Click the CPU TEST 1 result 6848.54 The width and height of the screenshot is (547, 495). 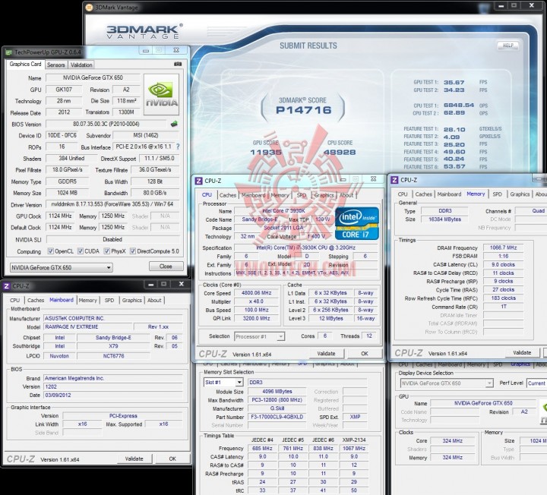point(459,106)
